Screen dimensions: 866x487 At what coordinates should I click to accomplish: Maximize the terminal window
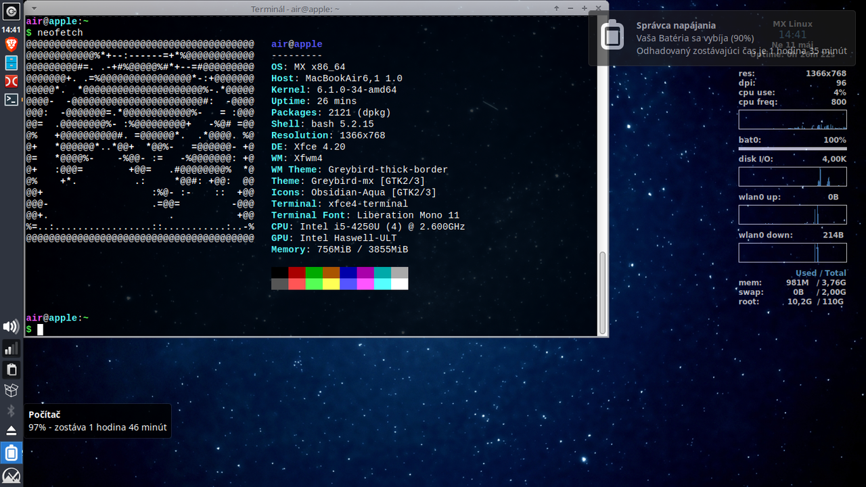coord(584,8)
